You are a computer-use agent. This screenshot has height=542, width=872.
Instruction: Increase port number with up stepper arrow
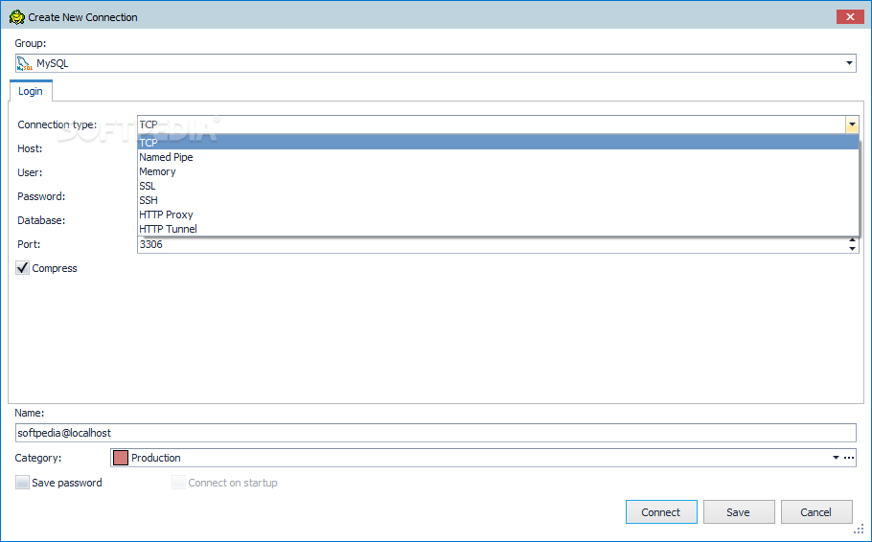coord(852,240)
